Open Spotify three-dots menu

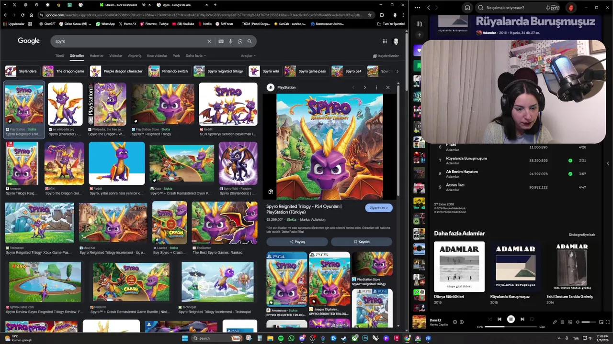pyautogui.click(x=417, y=8)
